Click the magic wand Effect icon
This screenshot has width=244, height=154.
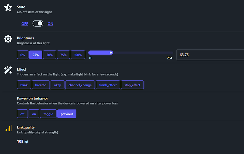coord(8,70)
